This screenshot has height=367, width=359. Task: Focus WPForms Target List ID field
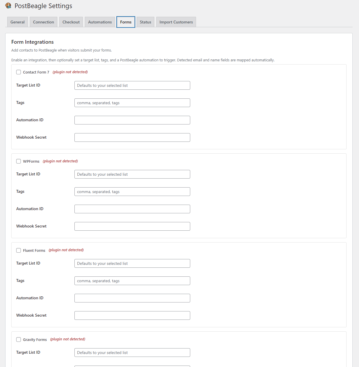(132, 174)
